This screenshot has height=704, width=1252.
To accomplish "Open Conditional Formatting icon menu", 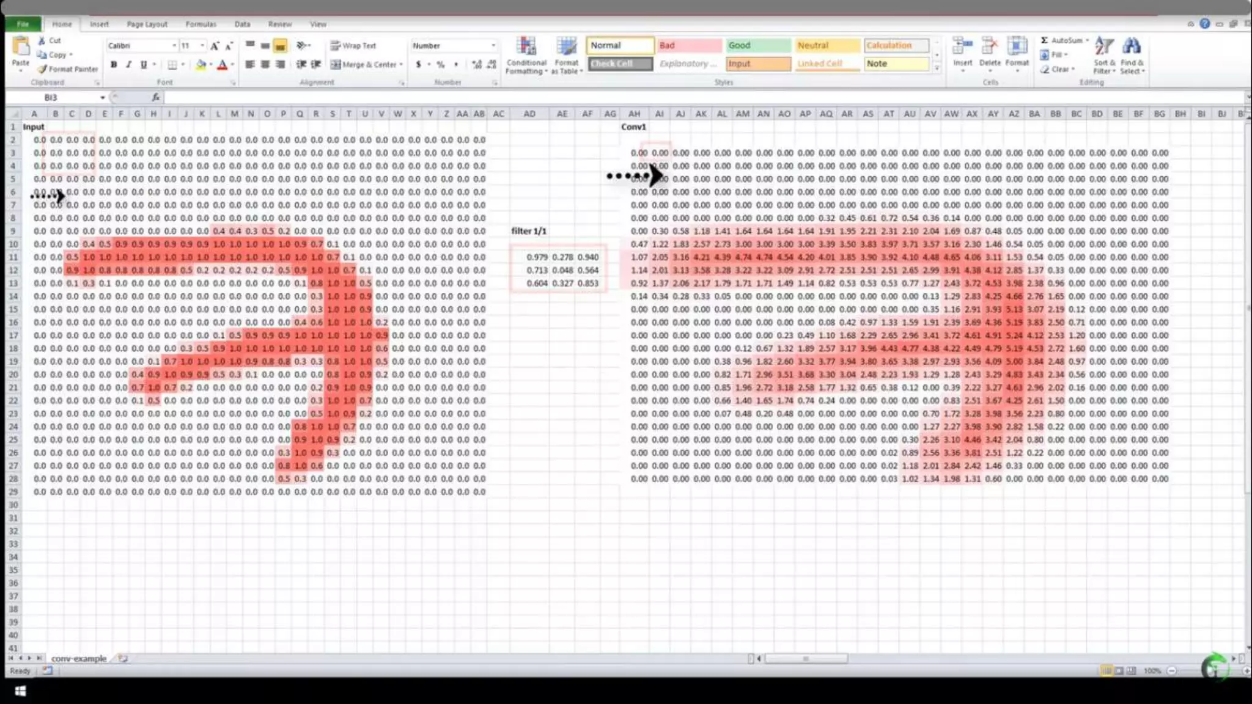I will click(526, 46).
